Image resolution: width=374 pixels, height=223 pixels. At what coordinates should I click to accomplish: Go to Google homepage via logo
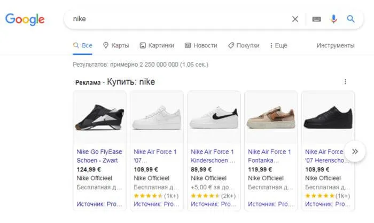pyautogui.click(x=25, y=20)
